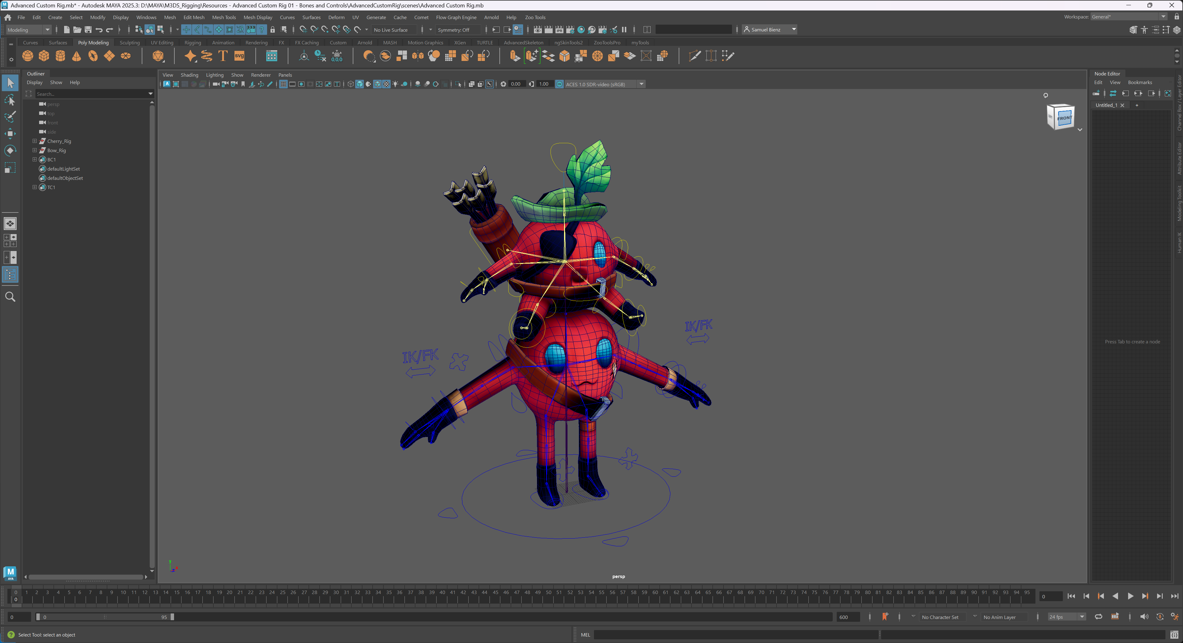Toggle viewport grid display

(283, 84)
